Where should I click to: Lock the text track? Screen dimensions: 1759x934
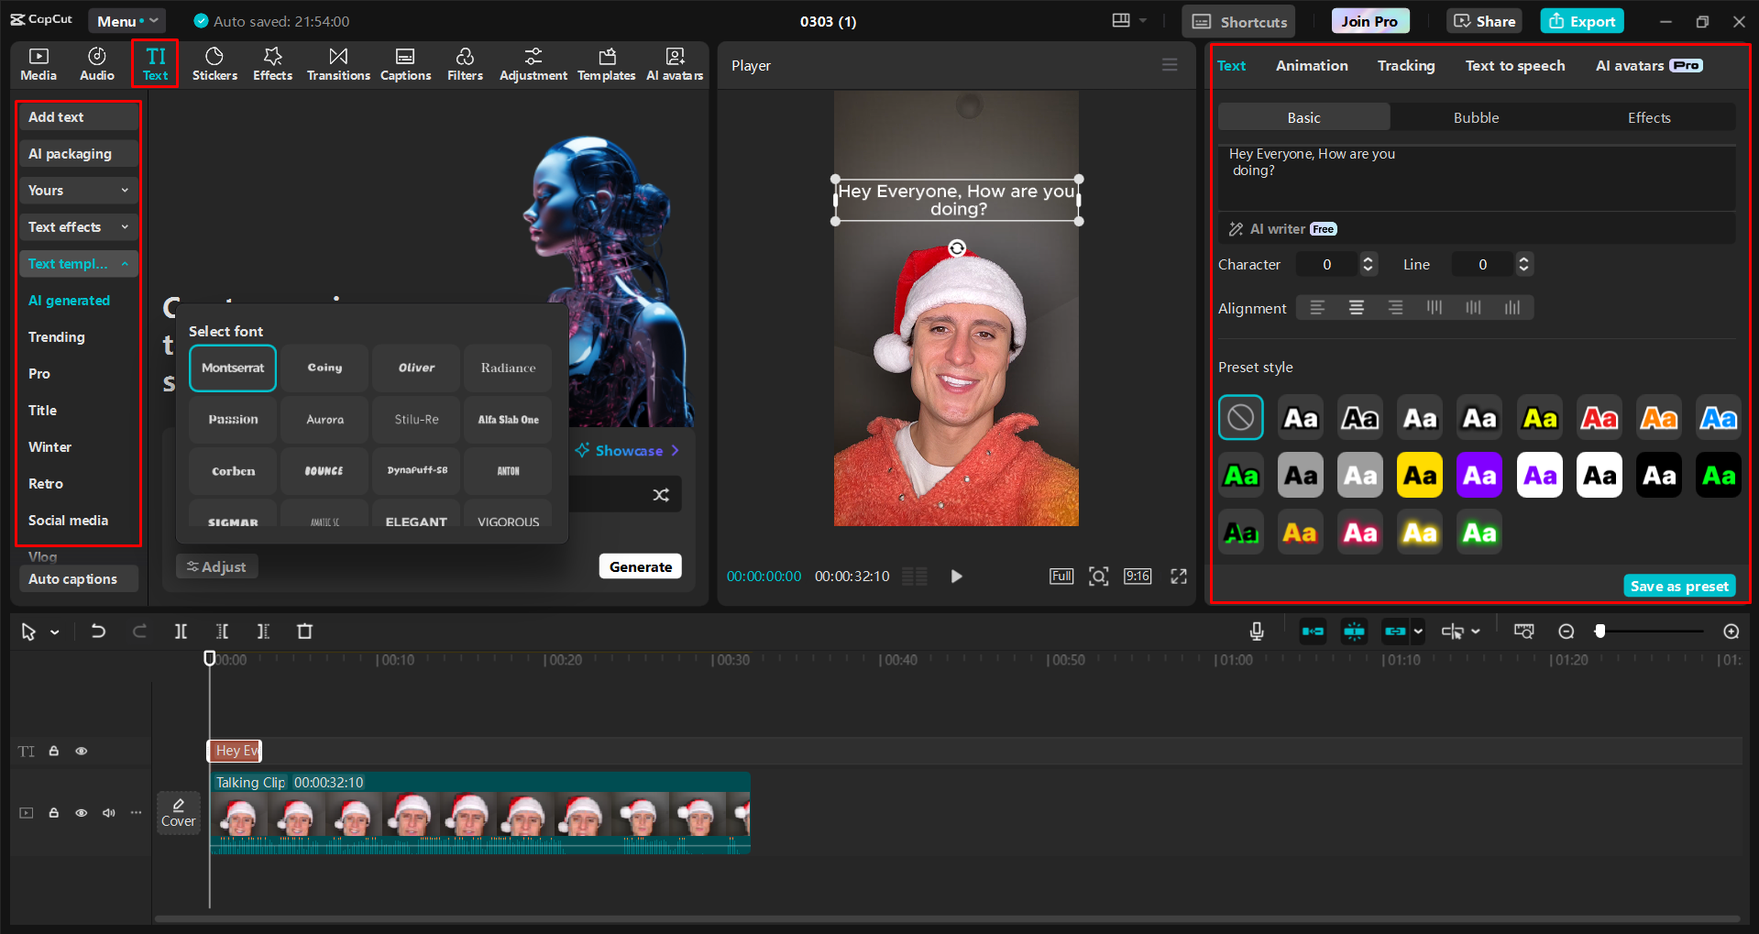pos(53,751)
